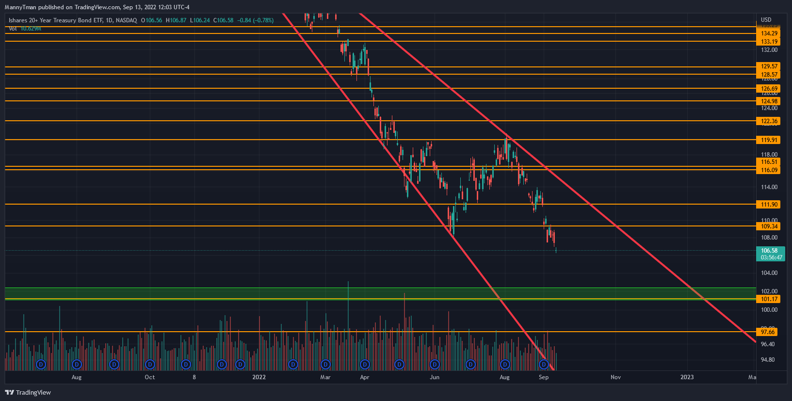The height and width of the screenshot is (401, 792).
Task: Click the TradingView logo at bottom left
Action: pos(28,392)
